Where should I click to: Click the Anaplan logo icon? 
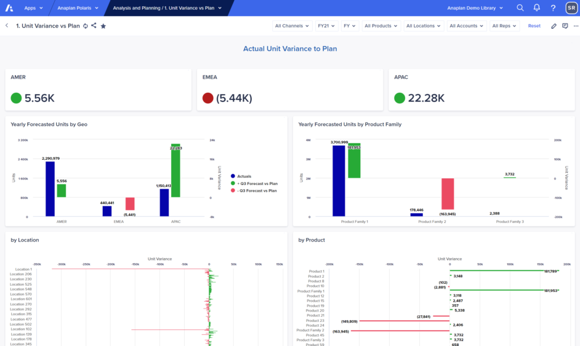tap(9, 8)
